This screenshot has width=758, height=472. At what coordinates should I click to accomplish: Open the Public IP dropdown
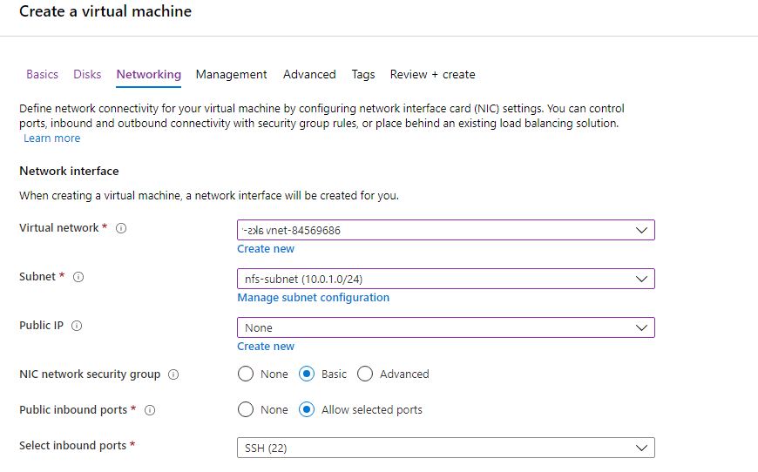coord(445,327)
